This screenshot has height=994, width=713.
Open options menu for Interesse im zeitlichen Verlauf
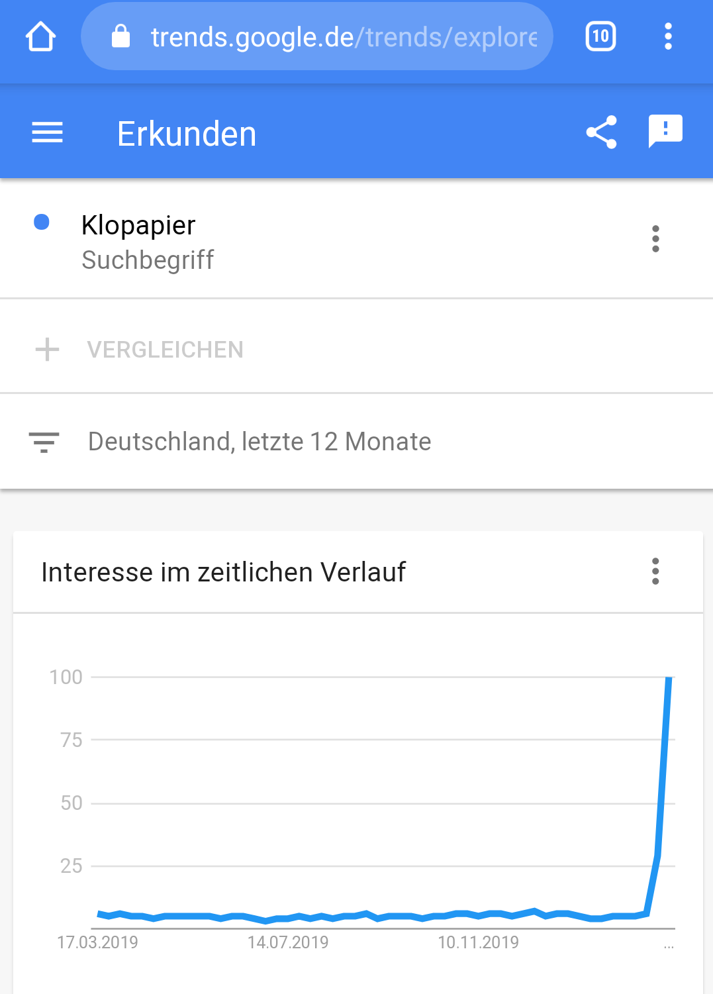click(655, 571)
